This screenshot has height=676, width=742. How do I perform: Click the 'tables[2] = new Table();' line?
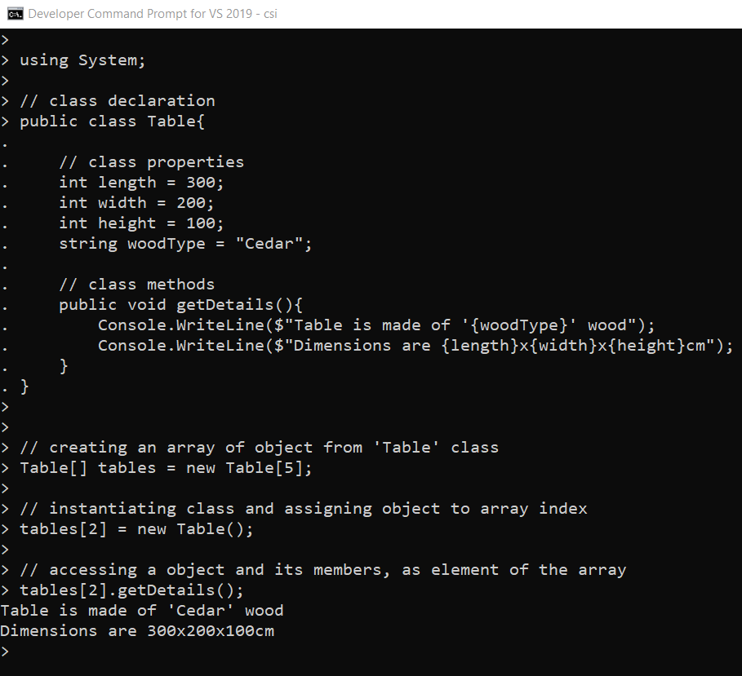coord(136,529)
